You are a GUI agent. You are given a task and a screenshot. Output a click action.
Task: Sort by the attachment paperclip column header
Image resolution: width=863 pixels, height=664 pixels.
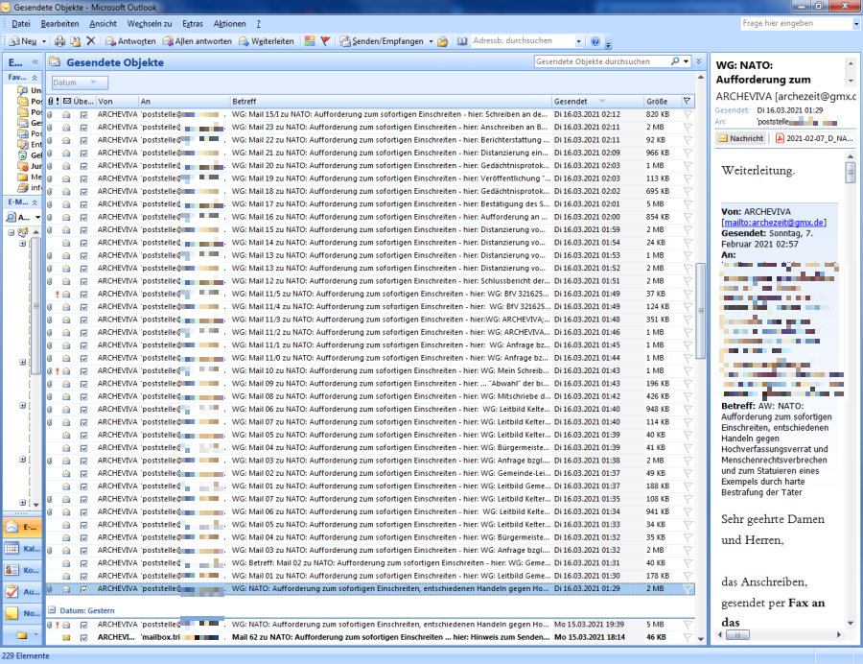click(x=50, y=102)
